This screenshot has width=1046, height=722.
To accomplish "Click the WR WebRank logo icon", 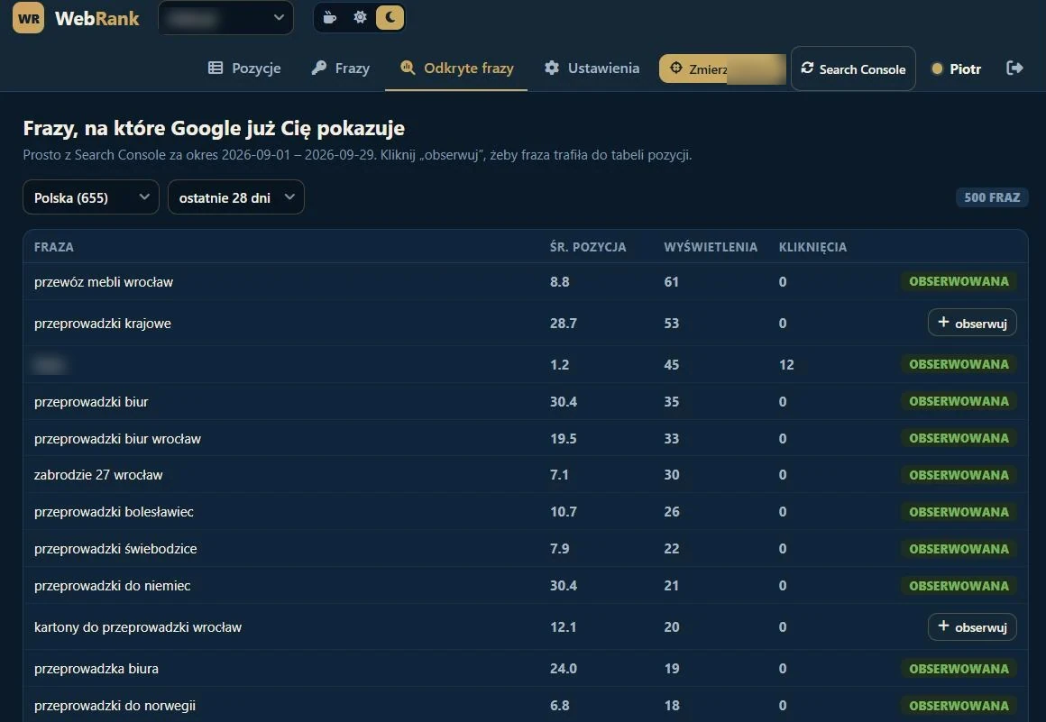I will tap(28, 18).
